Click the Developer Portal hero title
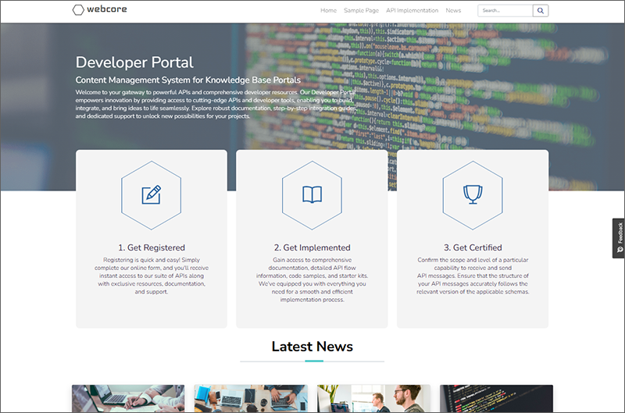Viewport: 625px width, 413px height. coord(134,62)
